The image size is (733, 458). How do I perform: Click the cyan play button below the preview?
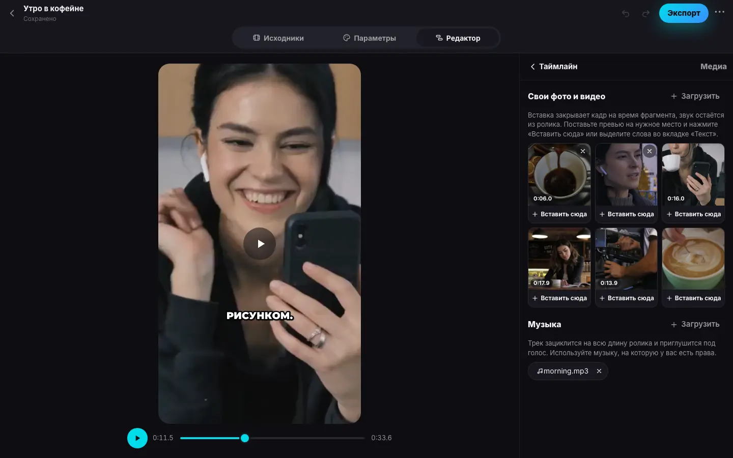click(x=137, y=438)
